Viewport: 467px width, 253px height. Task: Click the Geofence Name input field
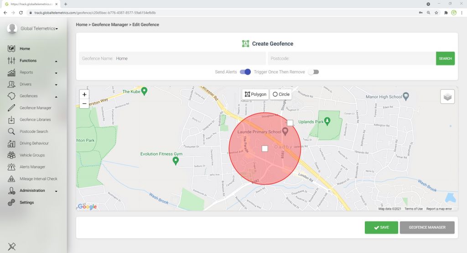click(x=189, y=58)
